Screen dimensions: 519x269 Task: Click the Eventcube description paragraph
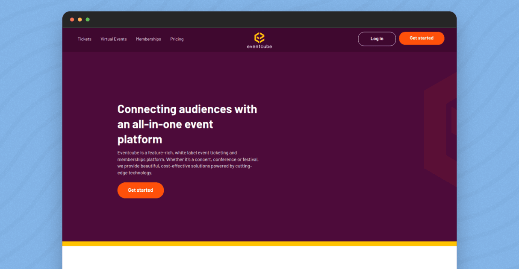(x=188, y=163)
